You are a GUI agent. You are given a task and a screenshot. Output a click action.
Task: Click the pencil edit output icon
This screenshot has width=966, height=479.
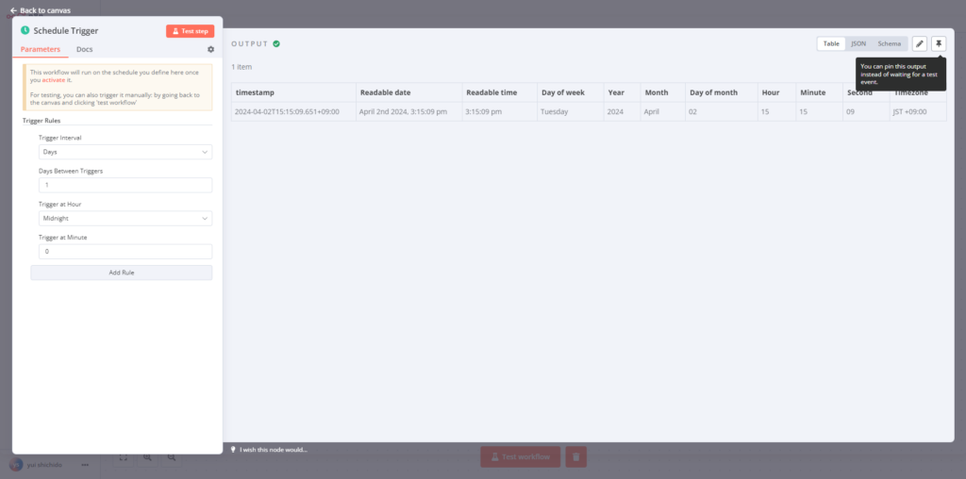(920, 43)
